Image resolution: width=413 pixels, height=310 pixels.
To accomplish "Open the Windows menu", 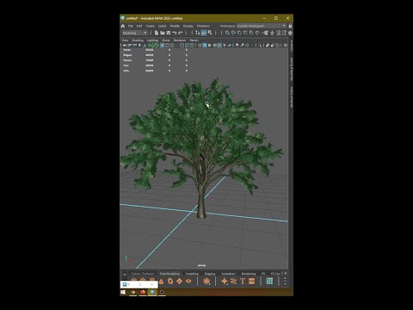I will (203, 26).
